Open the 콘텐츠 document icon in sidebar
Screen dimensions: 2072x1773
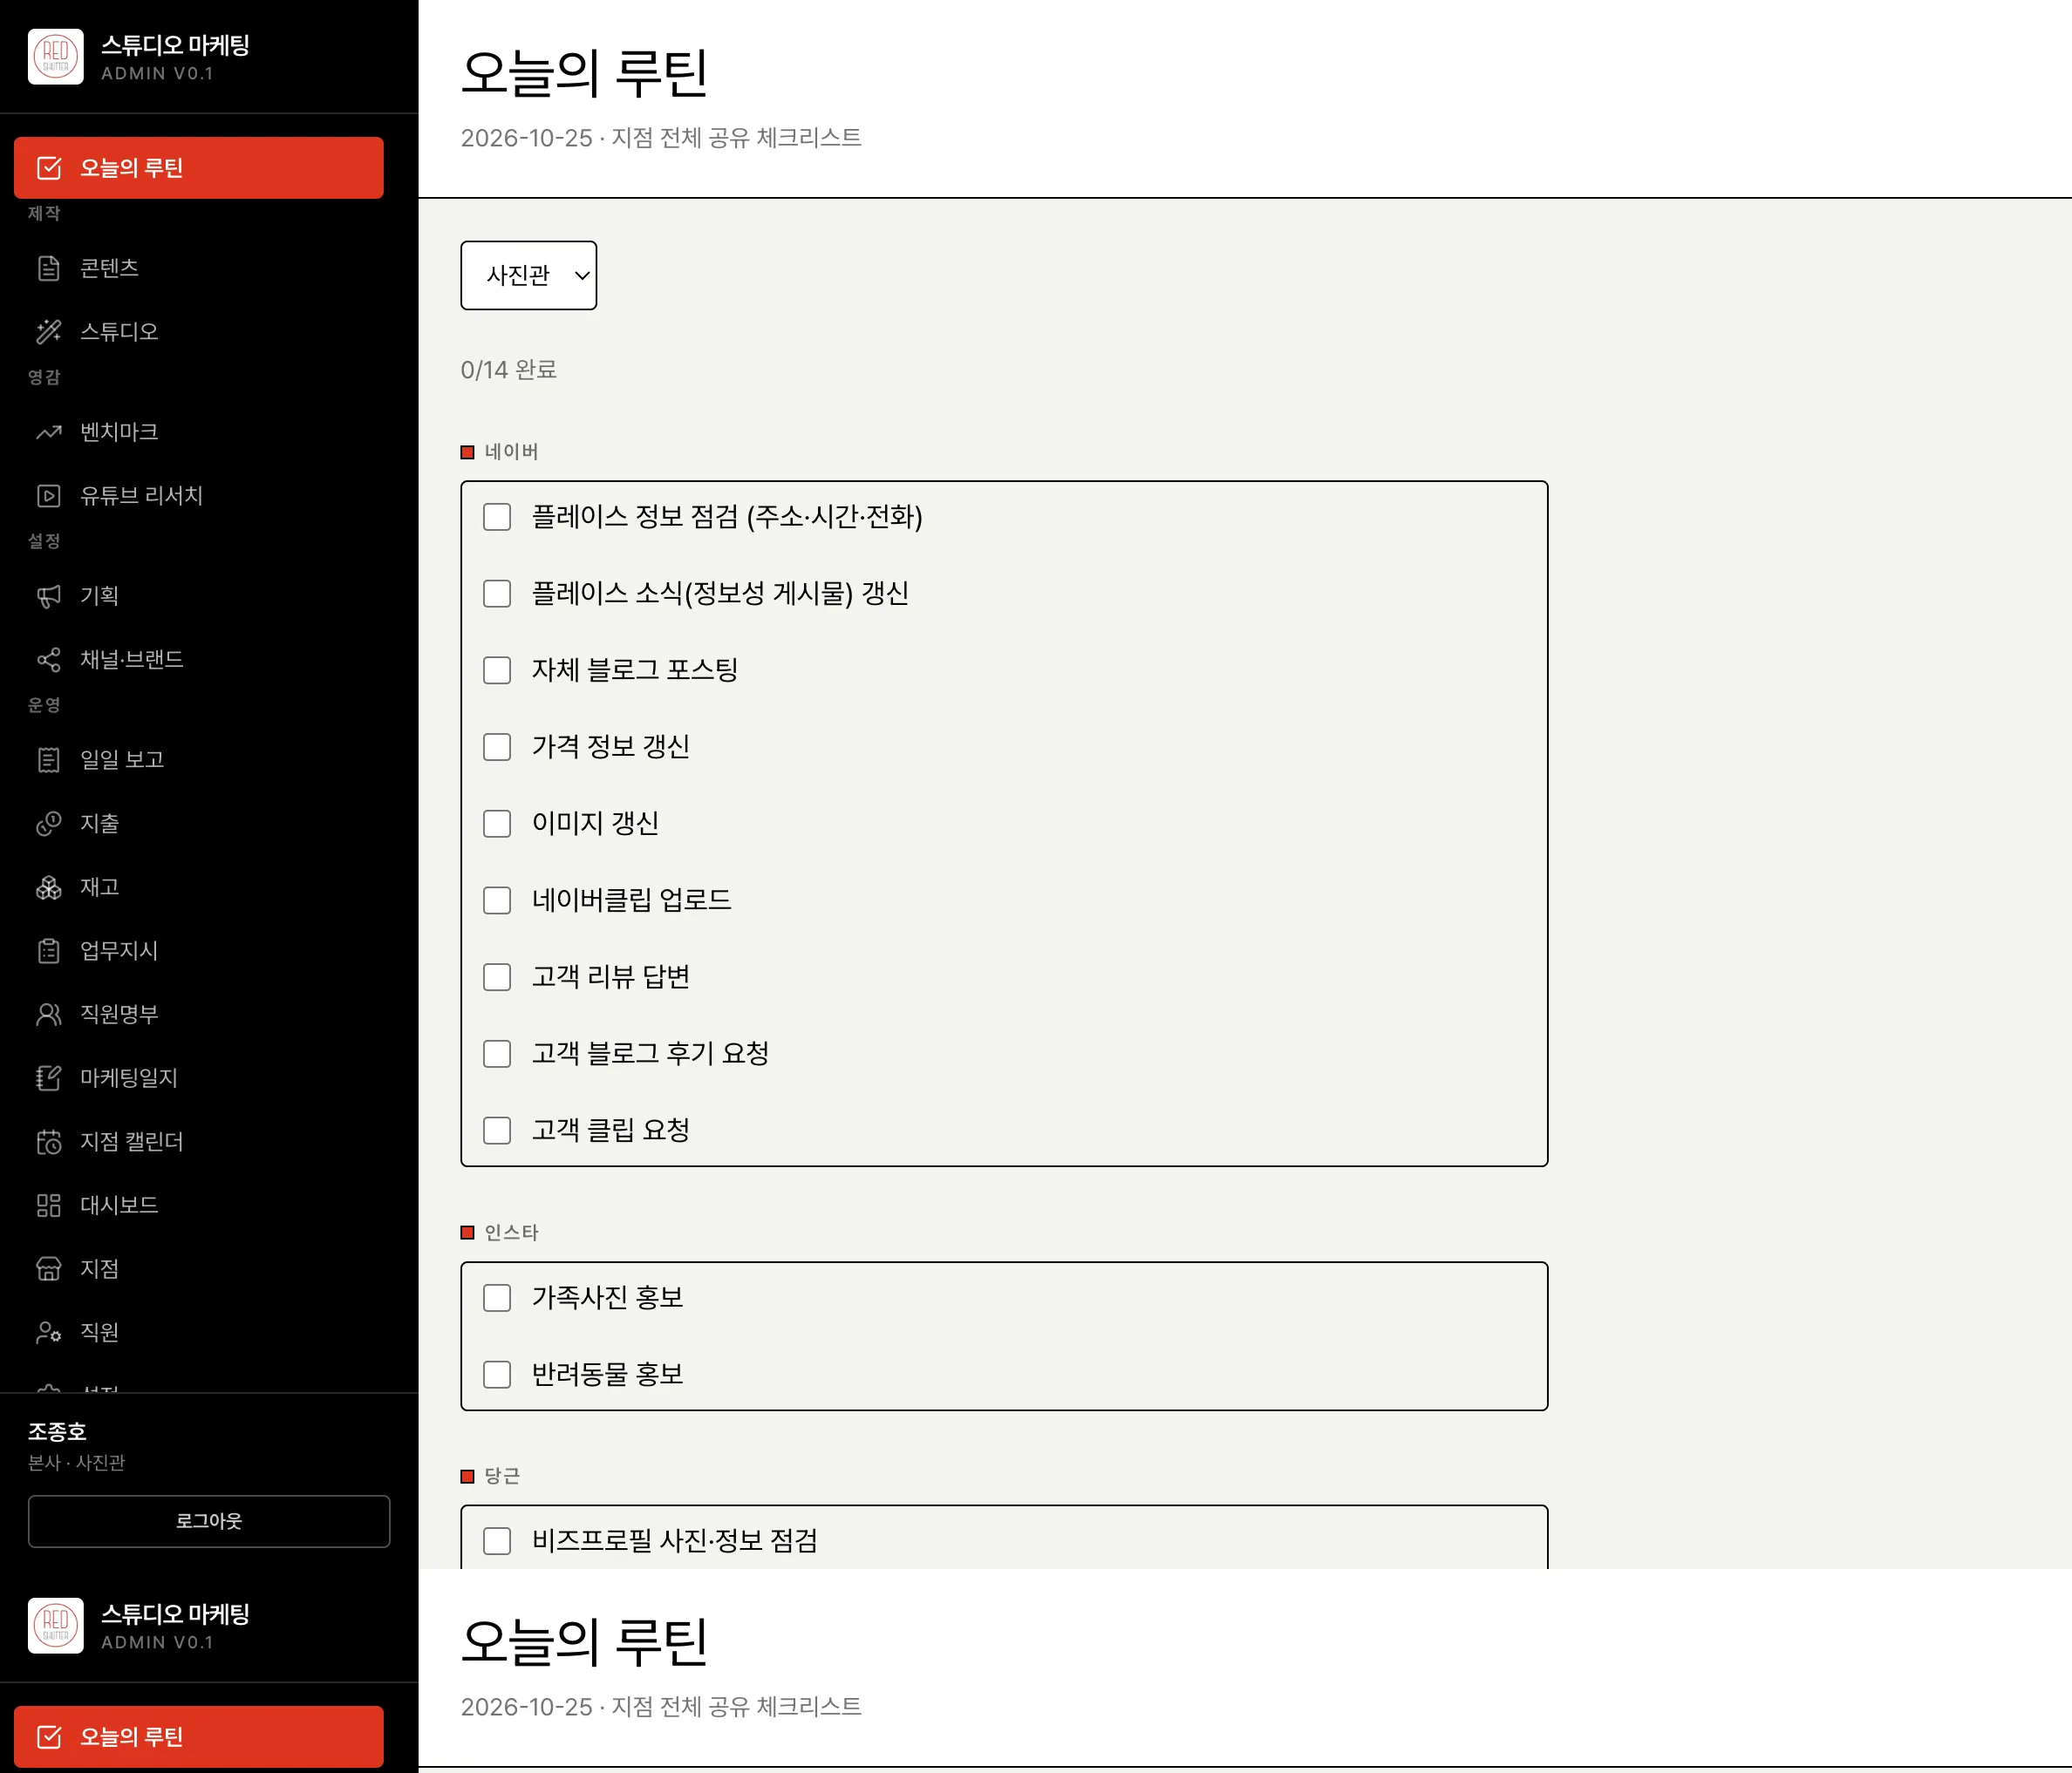pyautogui.click(x=48, y=268)
